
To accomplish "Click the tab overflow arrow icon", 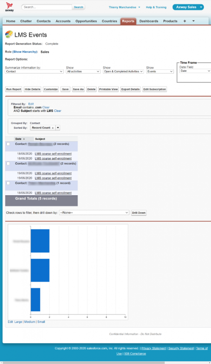I will point(193,21).
